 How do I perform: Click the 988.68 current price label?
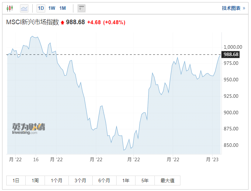[x=230, y=55]
